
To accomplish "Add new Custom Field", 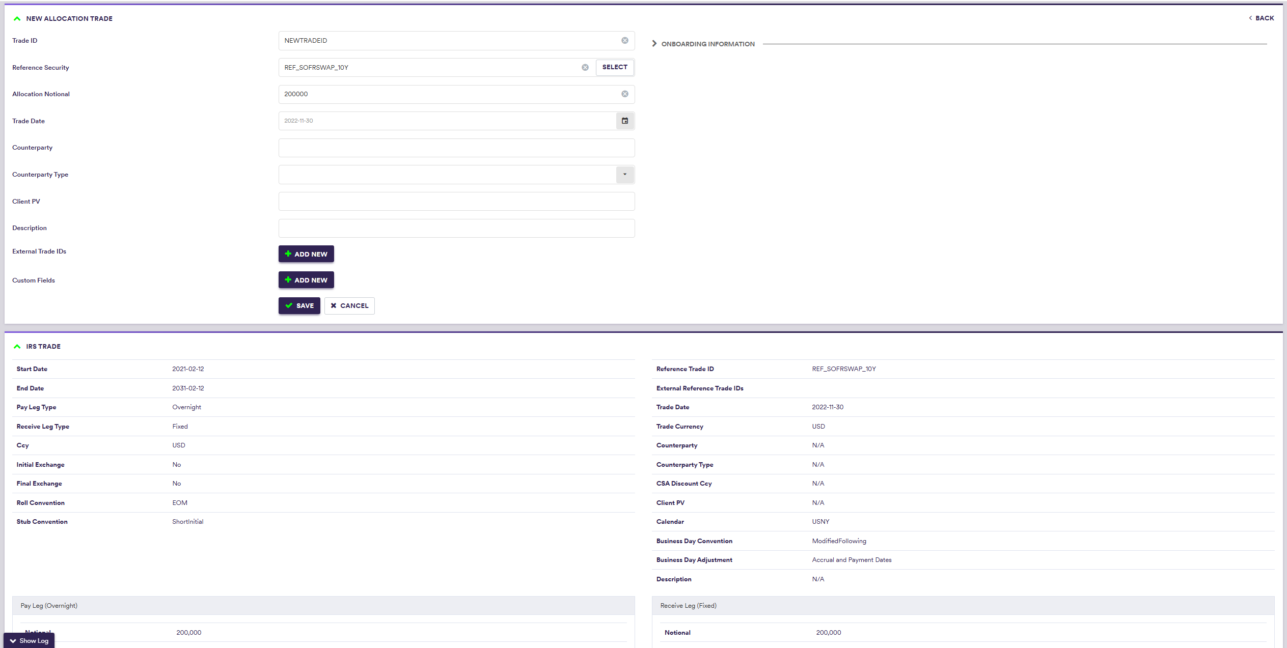I will coord(306,280).
